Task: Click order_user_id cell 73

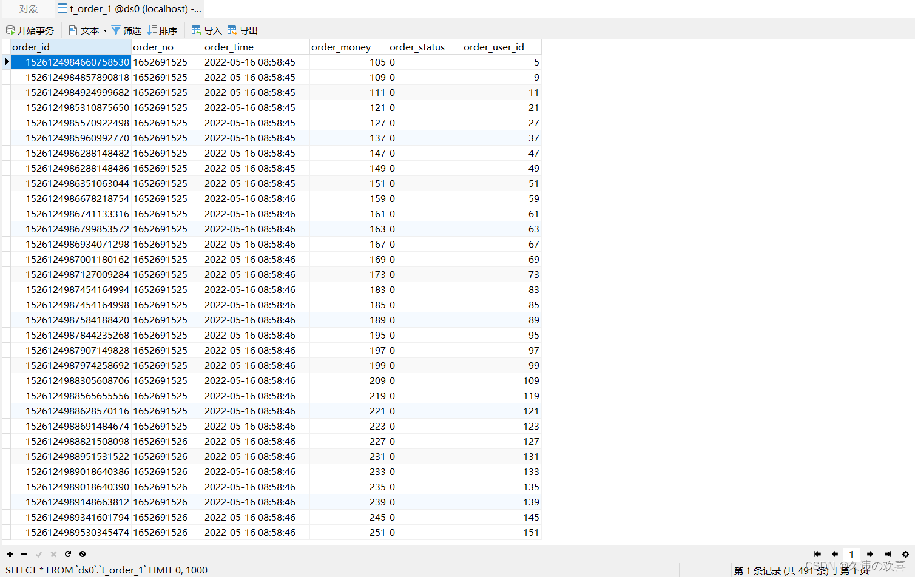Action: 501,274
